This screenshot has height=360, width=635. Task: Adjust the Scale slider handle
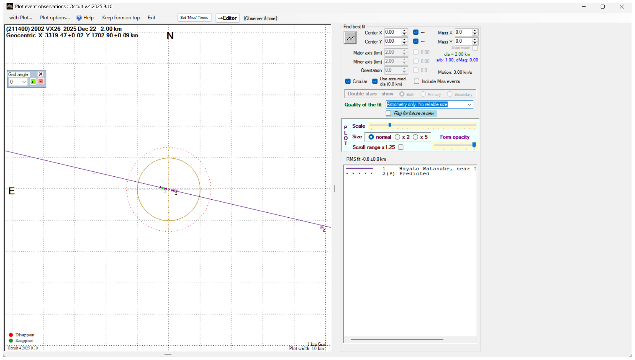390,125
